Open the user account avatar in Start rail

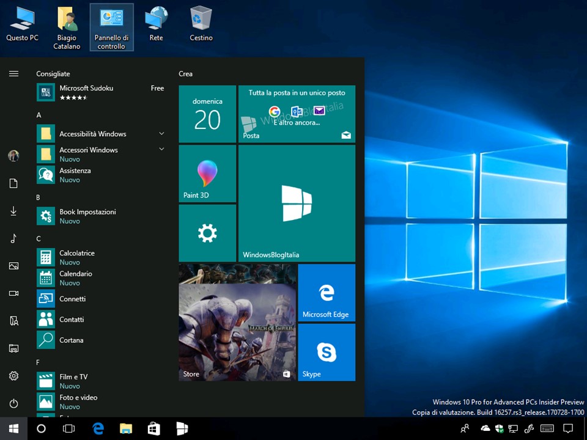tap(13, 156)
